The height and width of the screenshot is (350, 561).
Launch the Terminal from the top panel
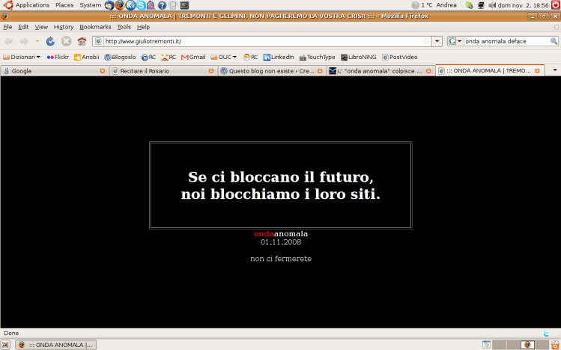click(x=184, y=5)
